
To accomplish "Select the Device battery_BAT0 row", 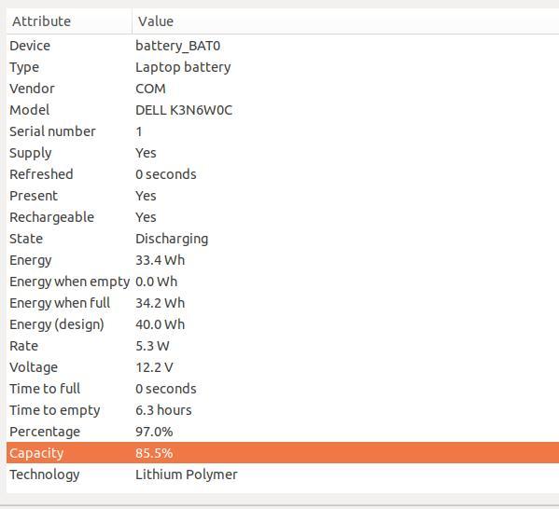I will pos(283,46).
